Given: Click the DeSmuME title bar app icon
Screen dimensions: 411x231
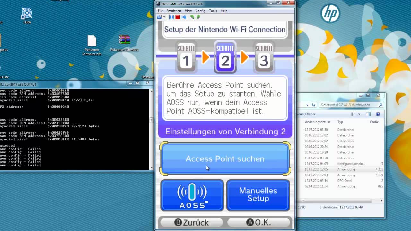Looking at the screenshot, I should pyautogui.click(x=158, y=4).
